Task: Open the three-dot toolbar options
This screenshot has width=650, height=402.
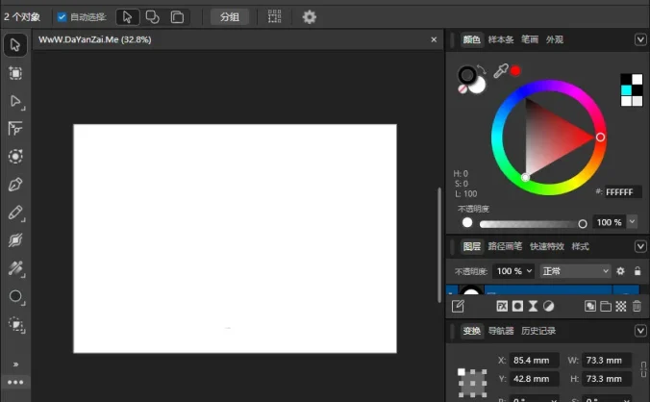Action: pos(15,382)
